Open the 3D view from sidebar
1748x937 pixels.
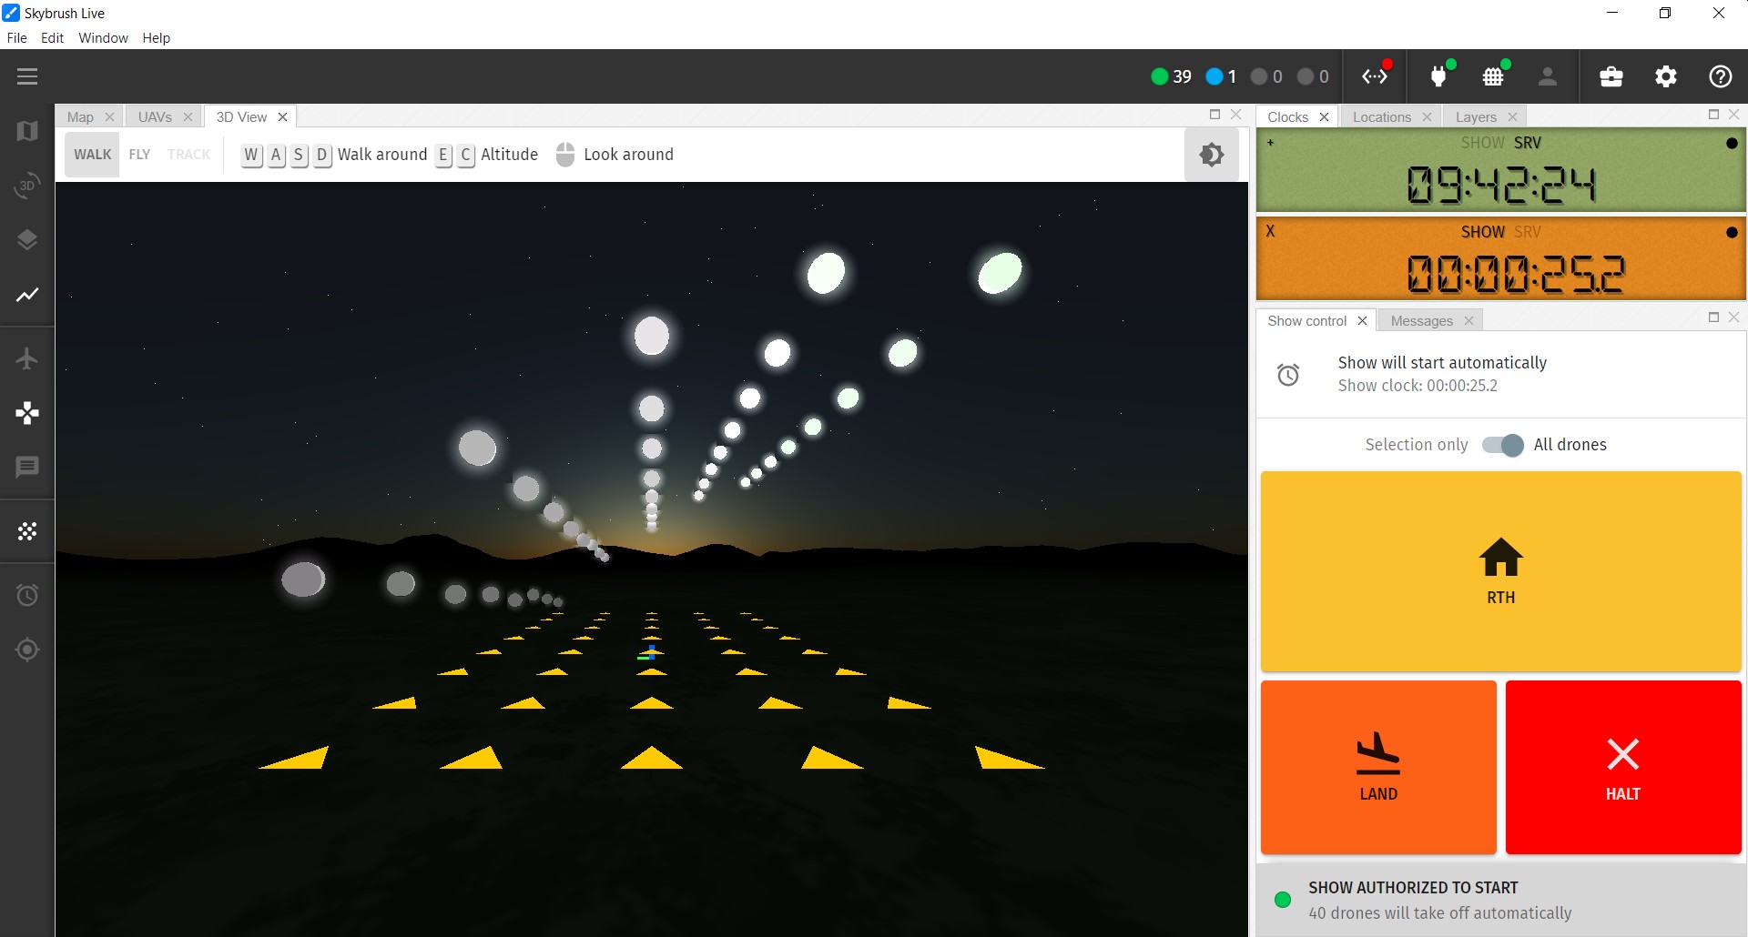click(27, 186)
